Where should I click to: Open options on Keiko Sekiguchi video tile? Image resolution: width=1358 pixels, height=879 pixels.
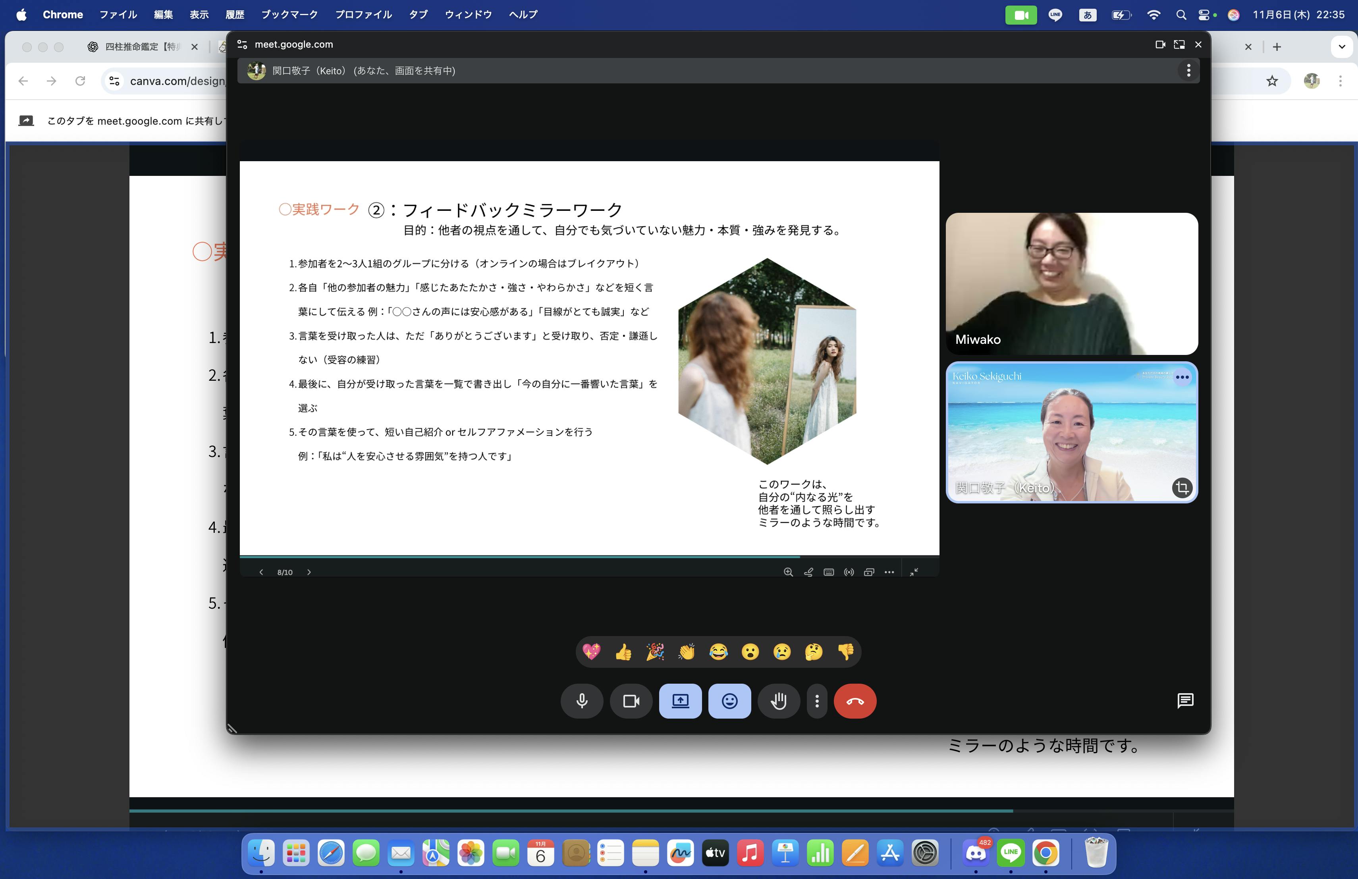[1182, 377]
